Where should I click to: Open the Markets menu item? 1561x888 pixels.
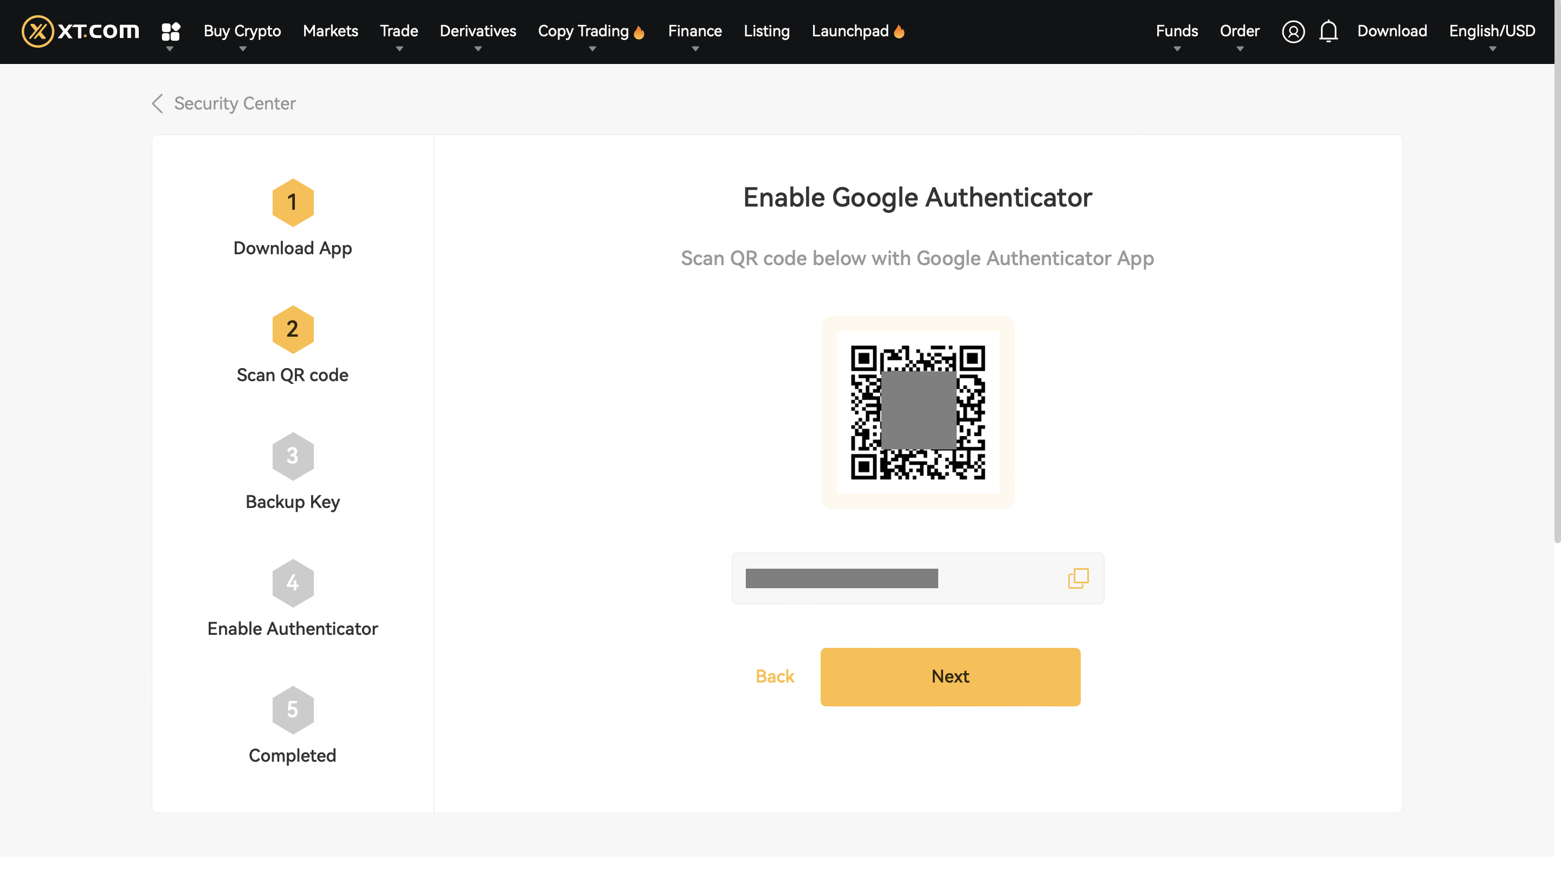(x=331, y=31)
